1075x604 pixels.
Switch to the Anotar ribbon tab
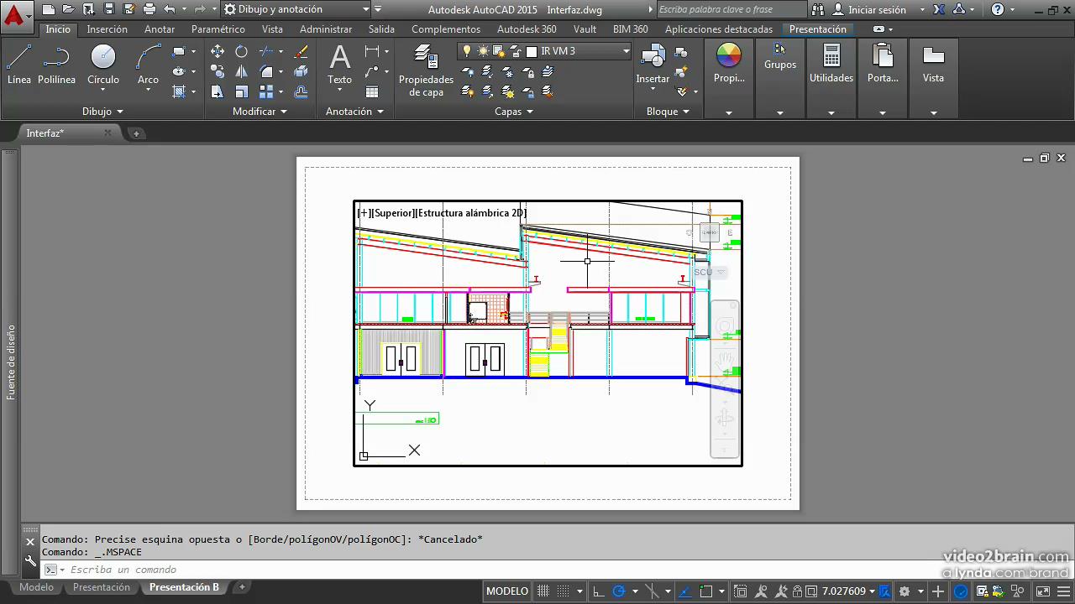tap(160, 29)
